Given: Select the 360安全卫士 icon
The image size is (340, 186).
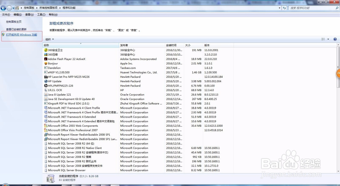Looking at the screenshot, I should (46, 50).
